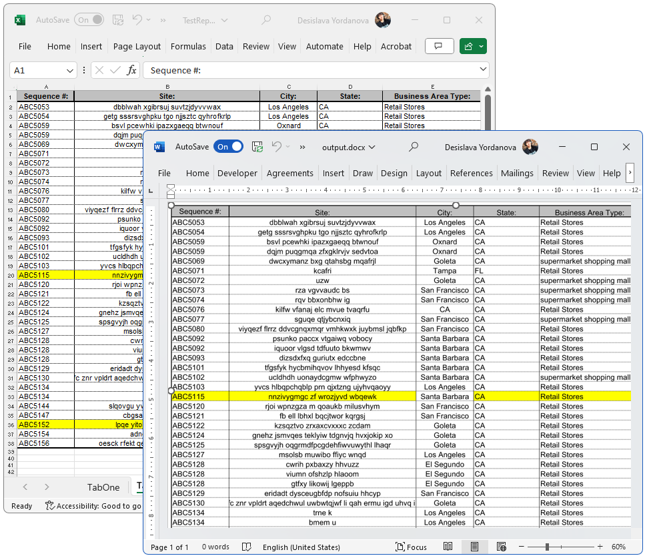Screen dimensions: 645x558
Task: Switch Word to Focus mode via status bar icon
Action: [x=411, y=547]
